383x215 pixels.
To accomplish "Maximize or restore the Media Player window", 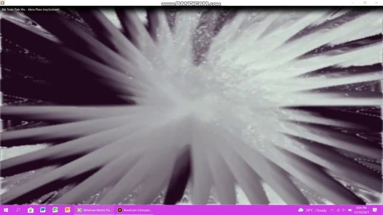I will [x=364, y=2].
